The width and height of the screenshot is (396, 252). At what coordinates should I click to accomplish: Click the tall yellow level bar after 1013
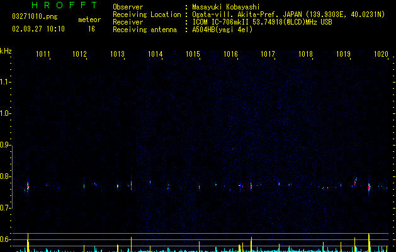click(132, 244)
